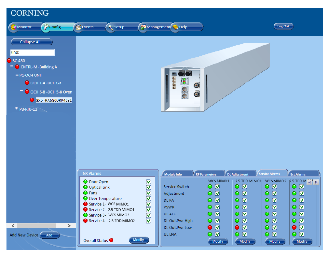Click the tree scrollbar right arrow
This screenshot has height=255, width=328.
point(69,226)
